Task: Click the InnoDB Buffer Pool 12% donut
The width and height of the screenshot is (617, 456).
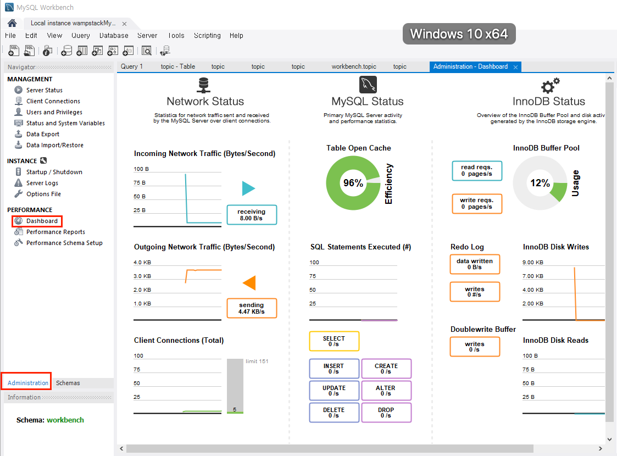Action: tap(540, 183)
